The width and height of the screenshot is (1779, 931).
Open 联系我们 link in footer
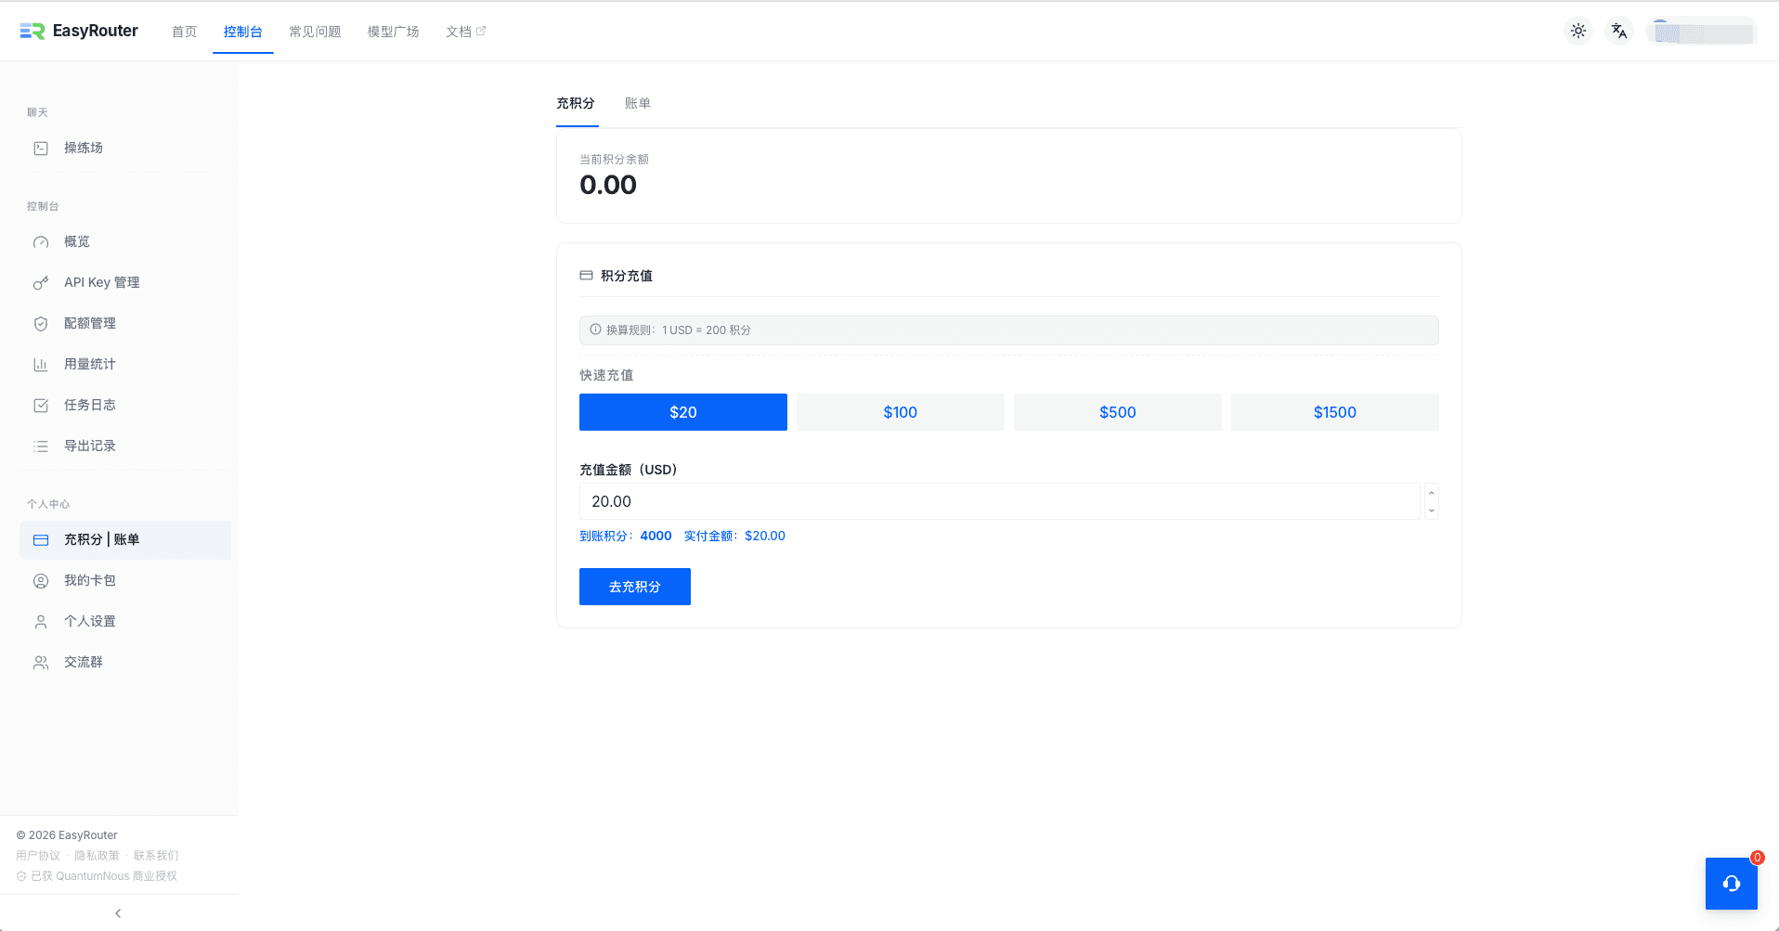click(x=156, y=856)
